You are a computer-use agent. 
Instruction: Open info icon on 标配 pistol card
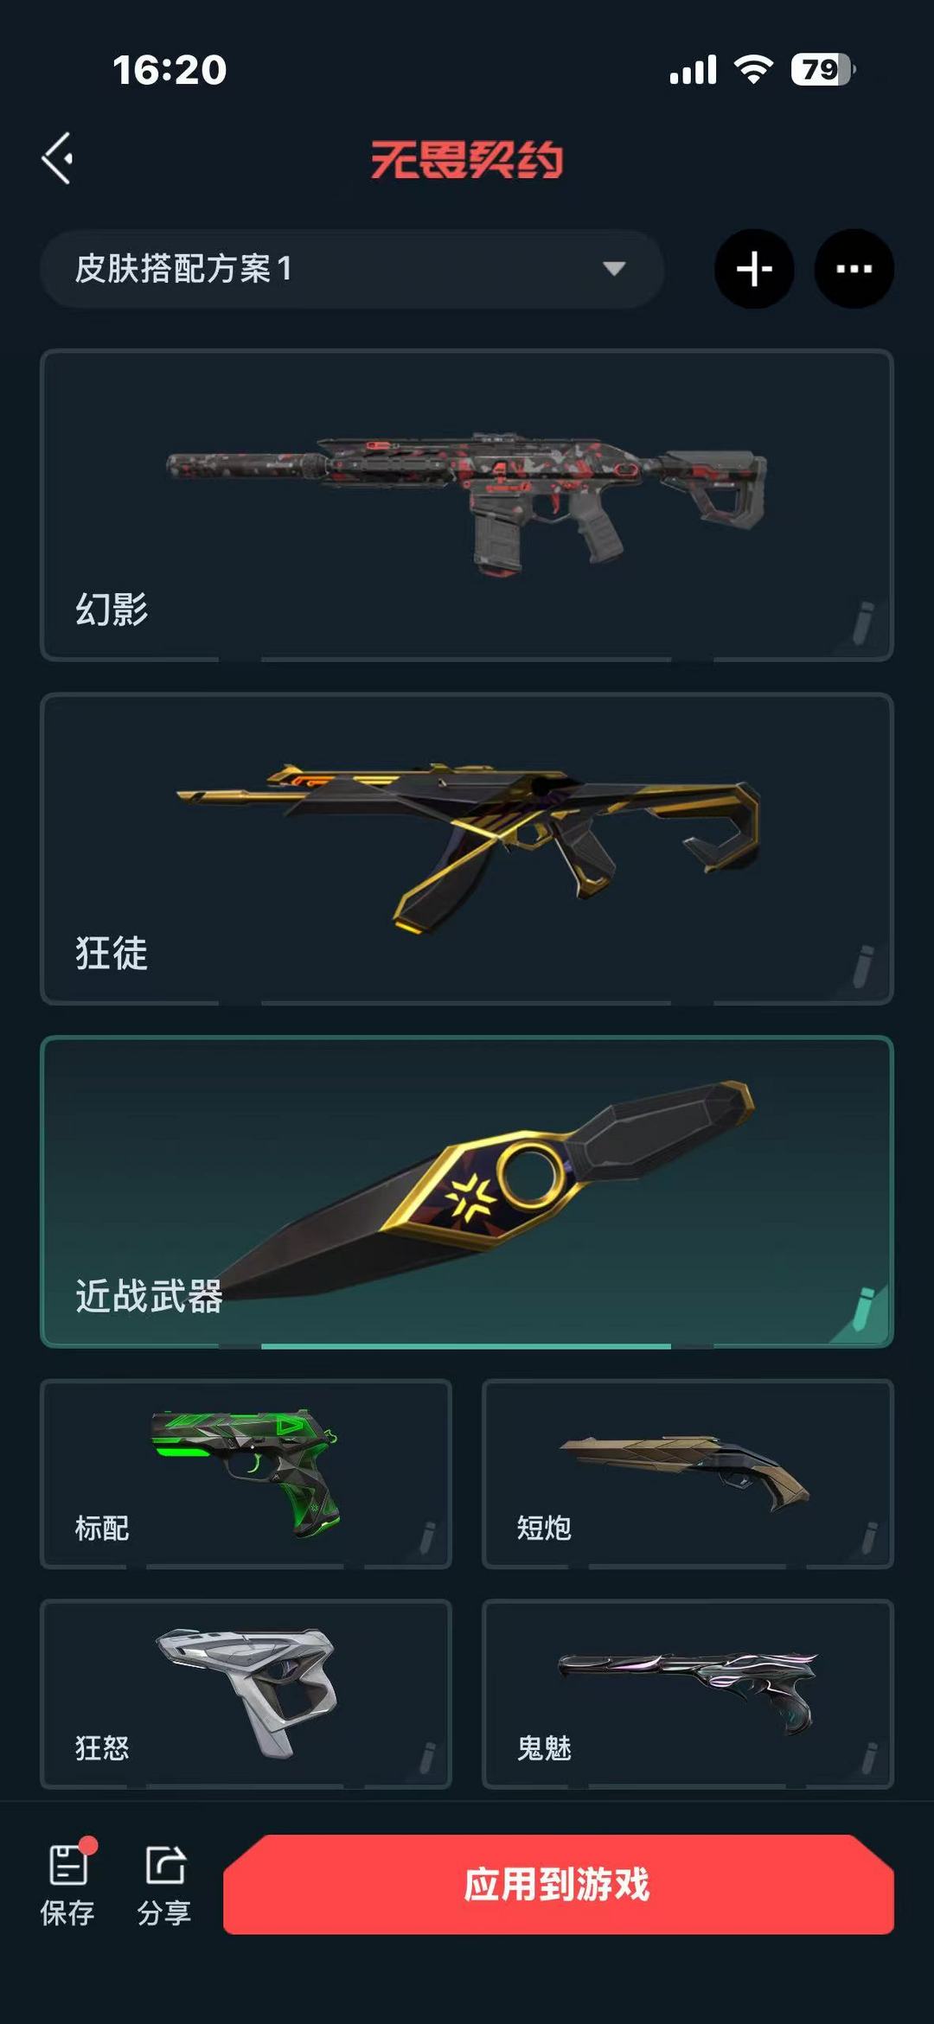(x=427, y=1539)
